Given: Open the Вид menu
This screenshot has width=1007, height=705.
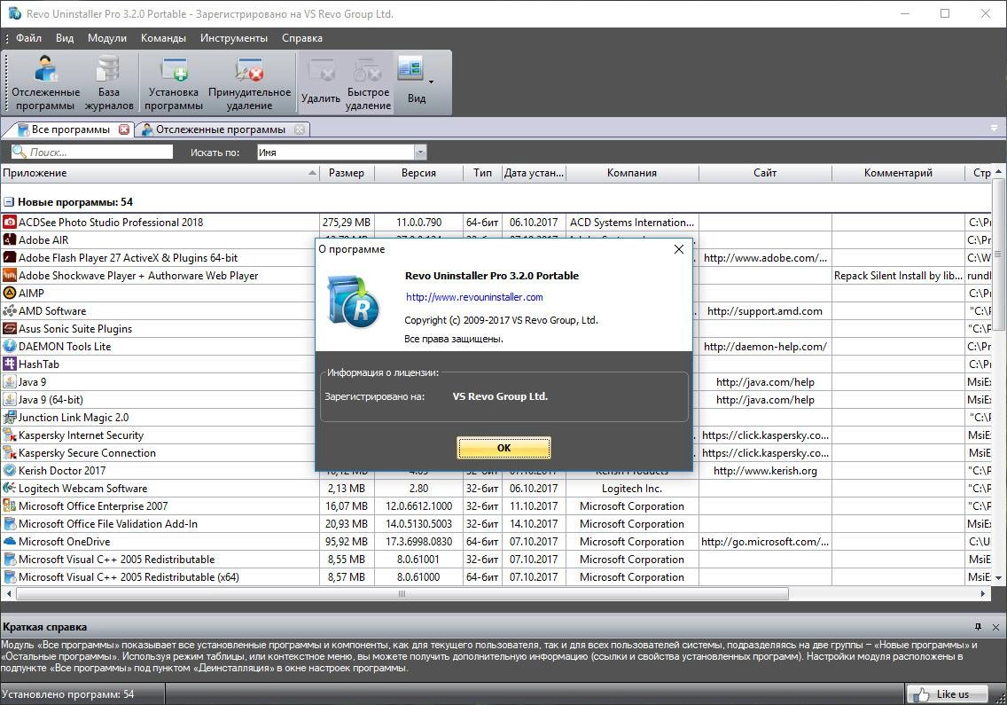Looking at the screenshot, I should [64, 38].
